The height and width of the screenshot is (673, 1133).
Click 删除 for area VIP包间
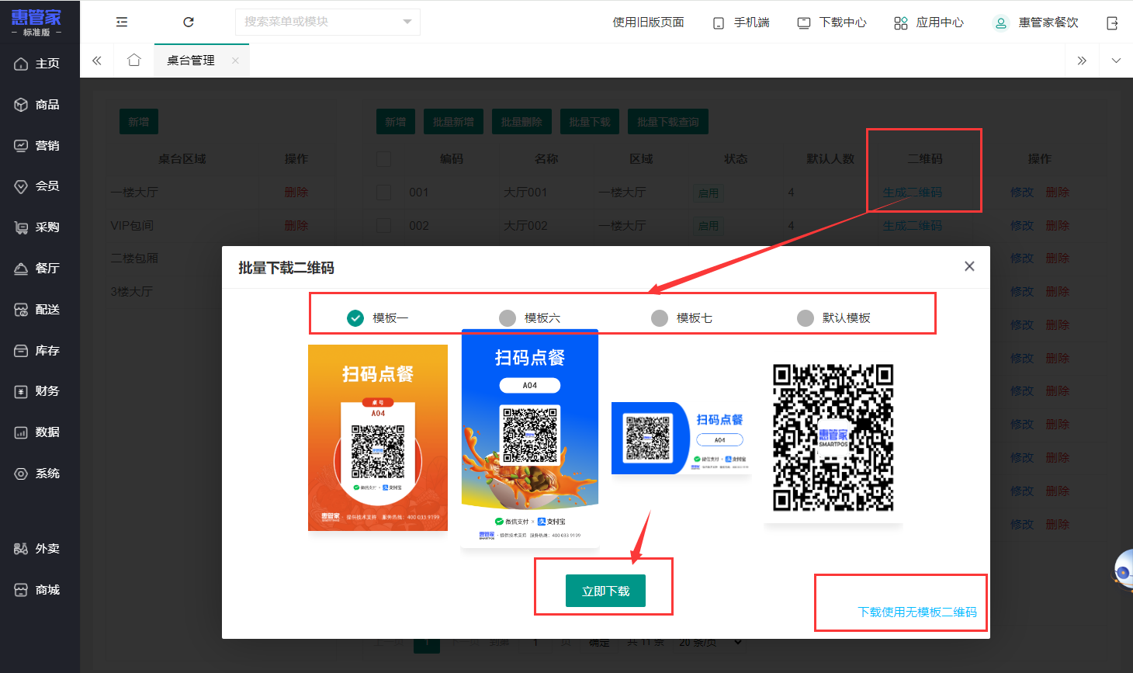point(296,226)
